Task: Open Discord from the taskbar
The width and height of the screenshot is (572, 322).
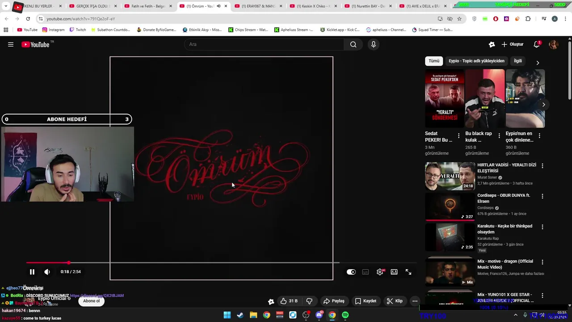Action: click(319, 315)
